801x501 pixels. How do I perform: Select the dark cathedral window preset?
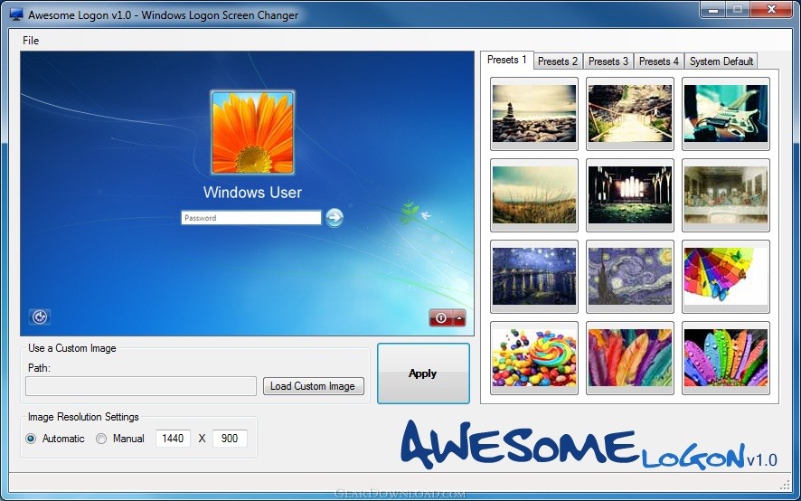(x=630, y=195)
